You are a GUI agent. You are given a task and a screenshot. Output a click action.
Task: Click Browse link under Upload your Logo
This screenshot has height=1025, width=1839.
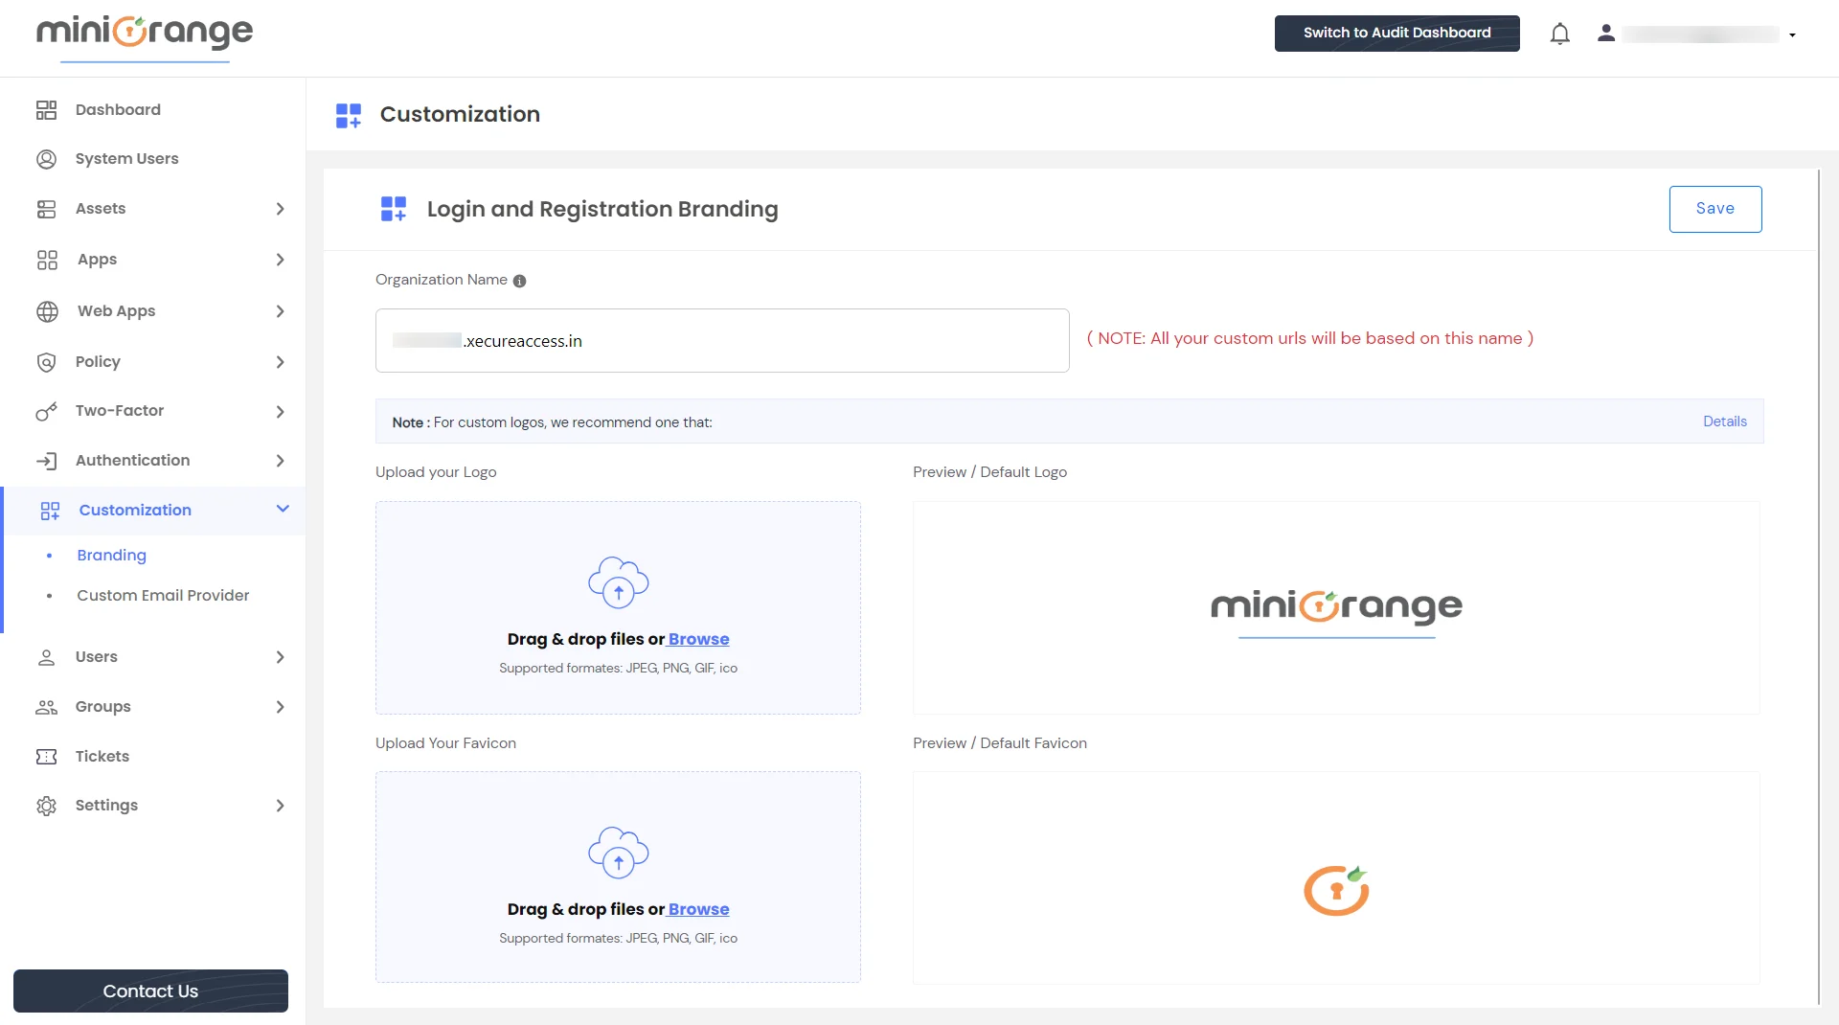tap(698, 639)
